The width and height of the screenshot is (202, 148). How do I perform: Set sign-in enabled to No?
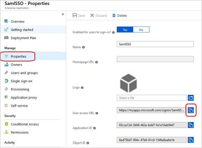[x=141, y=30]
